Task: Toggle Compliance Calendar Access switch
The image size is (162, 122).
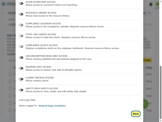Action: (21, 25)
